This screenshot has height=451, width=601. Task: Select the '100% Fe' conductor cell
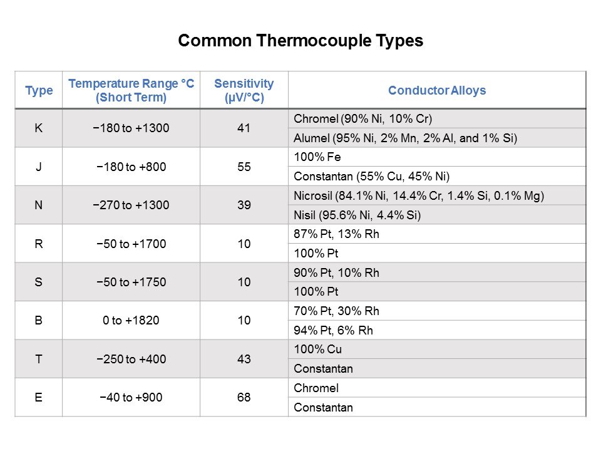[437, 157]
